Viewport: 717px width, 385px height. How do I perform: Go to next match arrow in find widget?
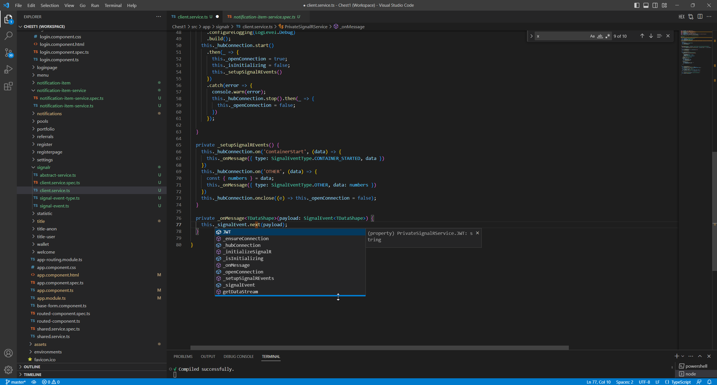651,36
